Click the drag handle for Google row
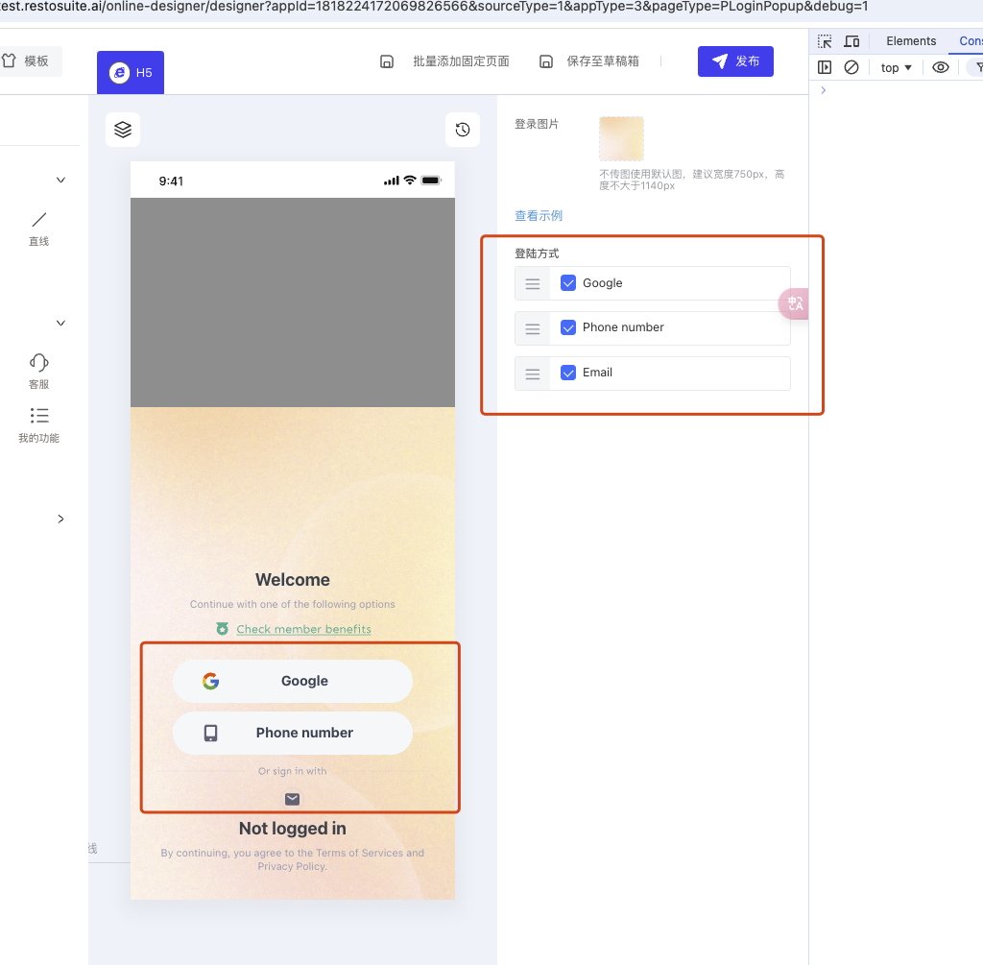Viewport: 983px width, 965px height. click(532, 283)
